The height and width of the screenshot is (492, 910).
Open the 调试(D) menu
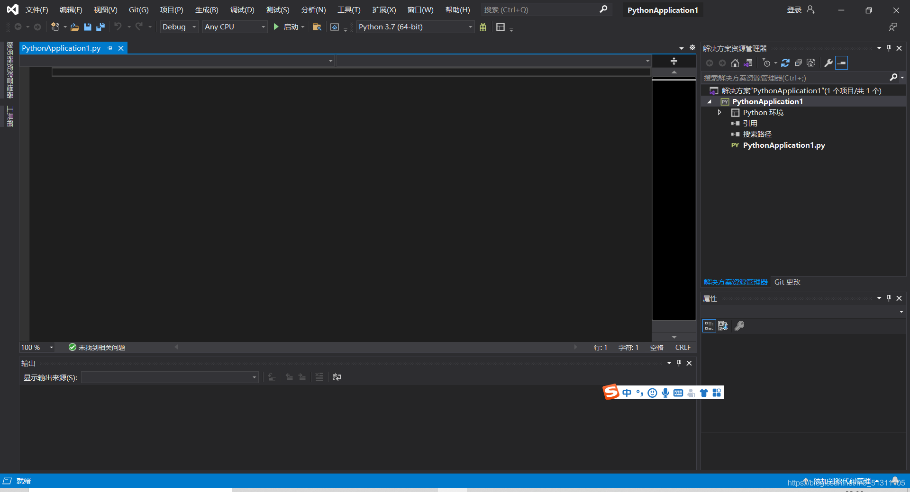point(242,10)
